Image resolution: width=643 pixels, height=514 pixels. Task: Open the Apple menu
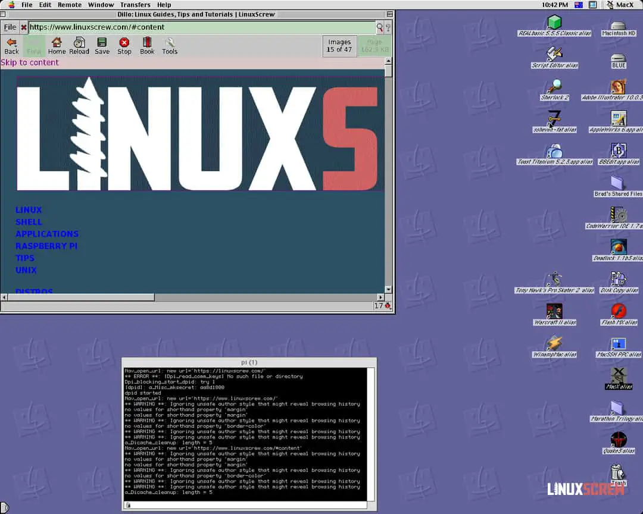tap(11, 5)
